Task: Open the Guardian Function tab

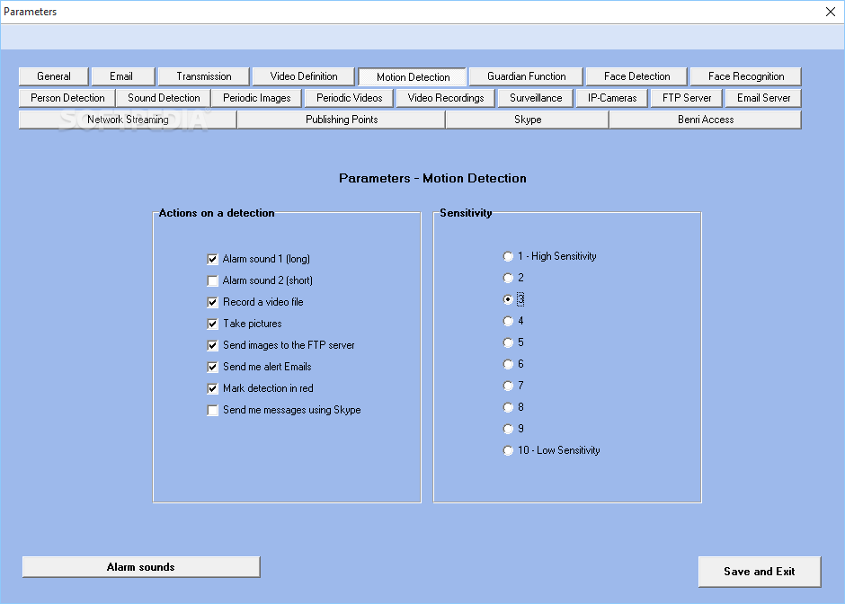Action: [x=526, y=76]
